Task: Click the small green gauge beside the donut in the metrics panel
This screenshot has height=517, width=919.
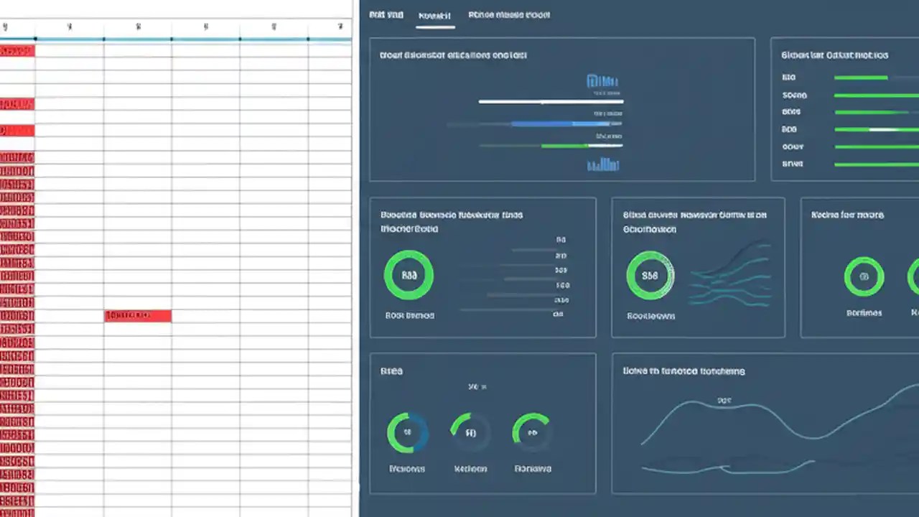Action: tap(864, 276)
